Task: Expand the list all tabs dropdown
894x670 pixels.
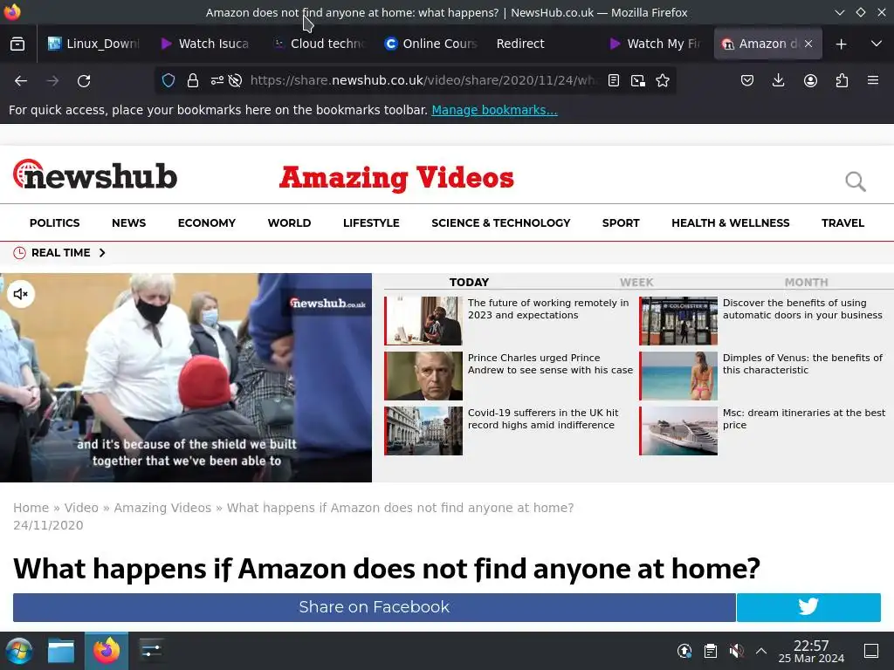Action: pos(877,44)
